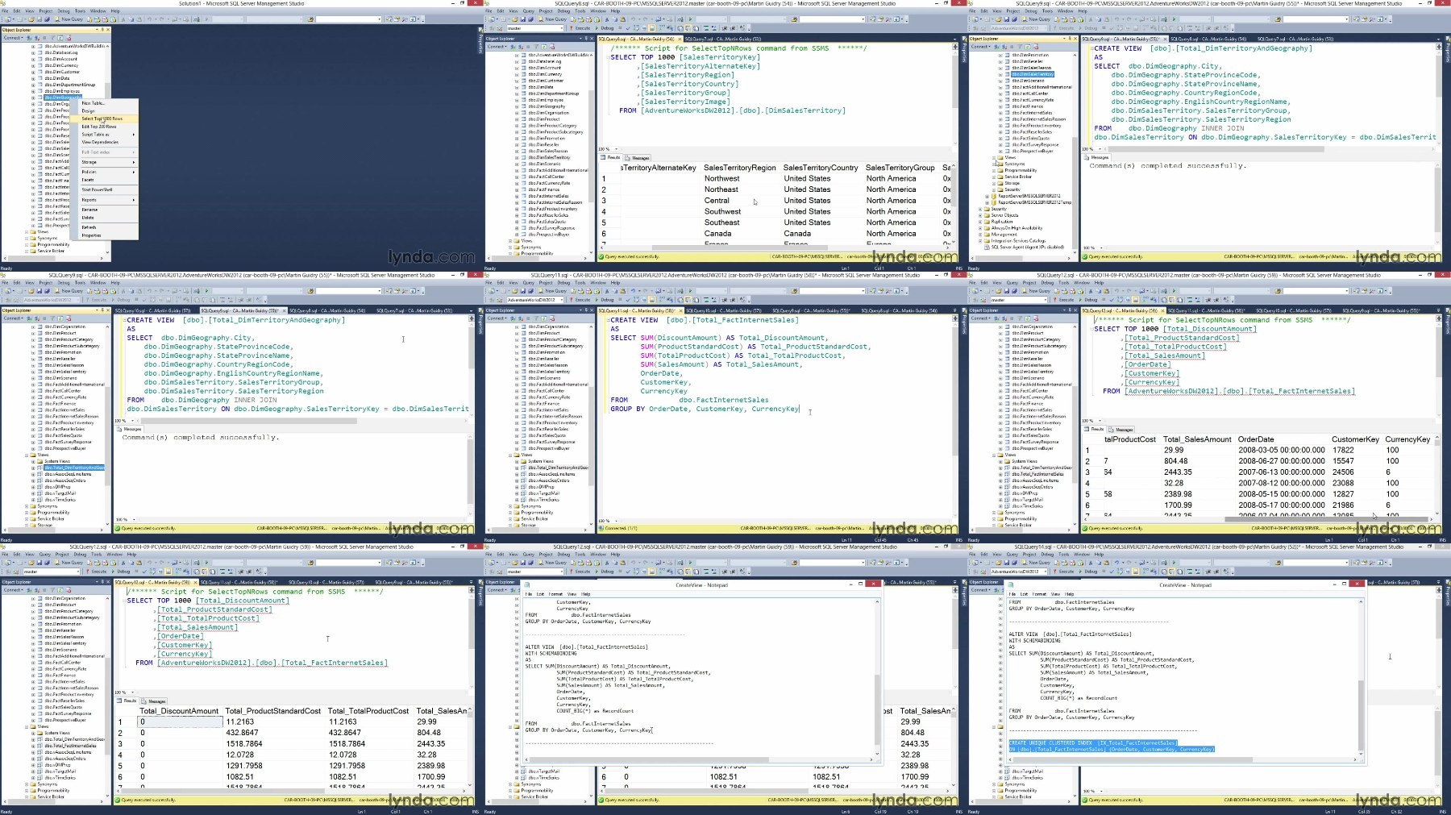This screenshot has width=1451, height=815.
Task: Expand the Synonyms folder in Solution1 window
Action: pyautogui.click(x=27, y=238)
